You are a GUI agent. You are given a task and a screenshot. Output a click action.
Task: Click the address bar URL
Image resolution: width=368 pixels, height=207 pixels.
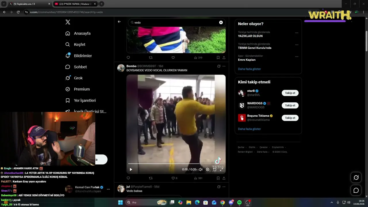66,12
